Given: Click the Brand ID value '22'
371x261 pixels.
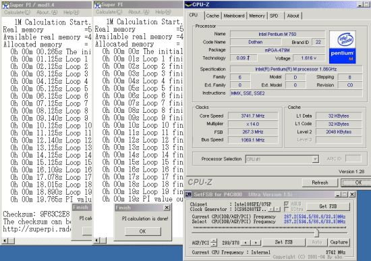Looking at the screenshot, I should tap(318, 42).
